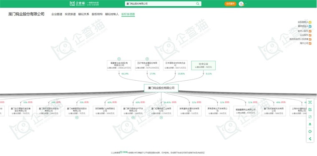This screenshot has height=156, width=317.
Task: Click the search magnifier icon
Action: 198,4
